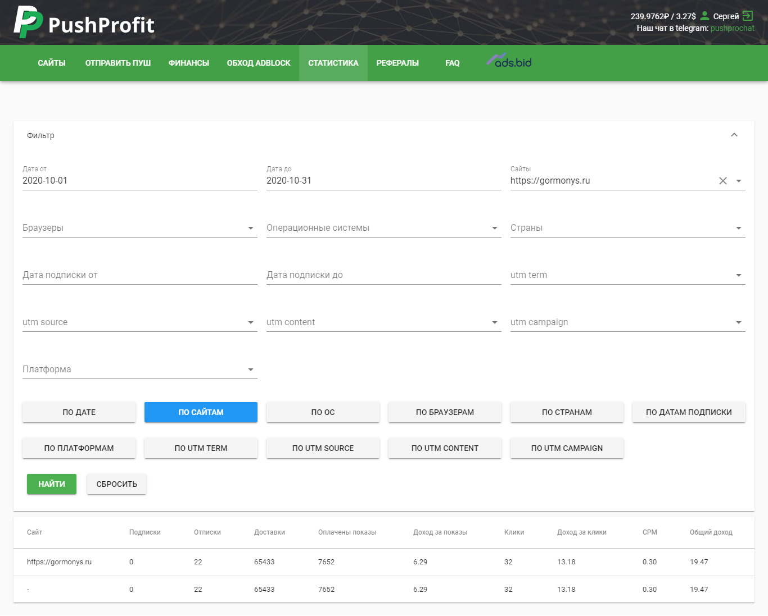Open the Браузеры dropdown

tap(139, 228)
